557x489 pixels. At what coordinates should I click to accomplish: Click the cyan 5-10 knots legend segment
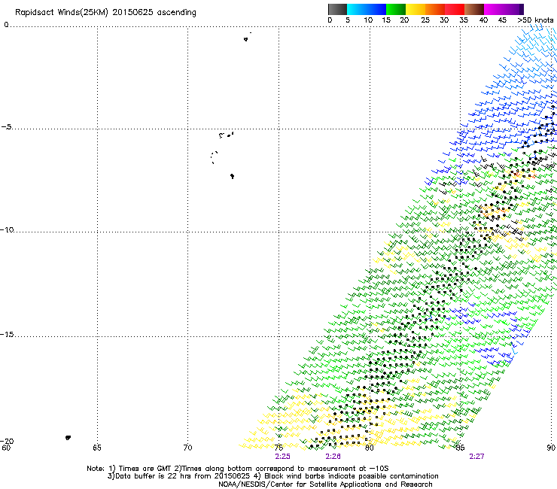(x=357, y=9)
